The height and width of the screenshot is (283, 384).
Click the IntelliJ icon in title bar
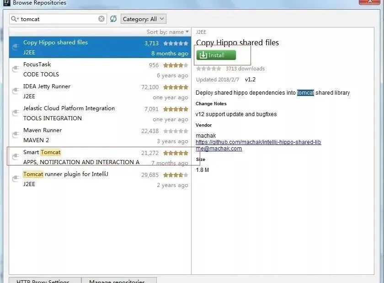[7, 3]
